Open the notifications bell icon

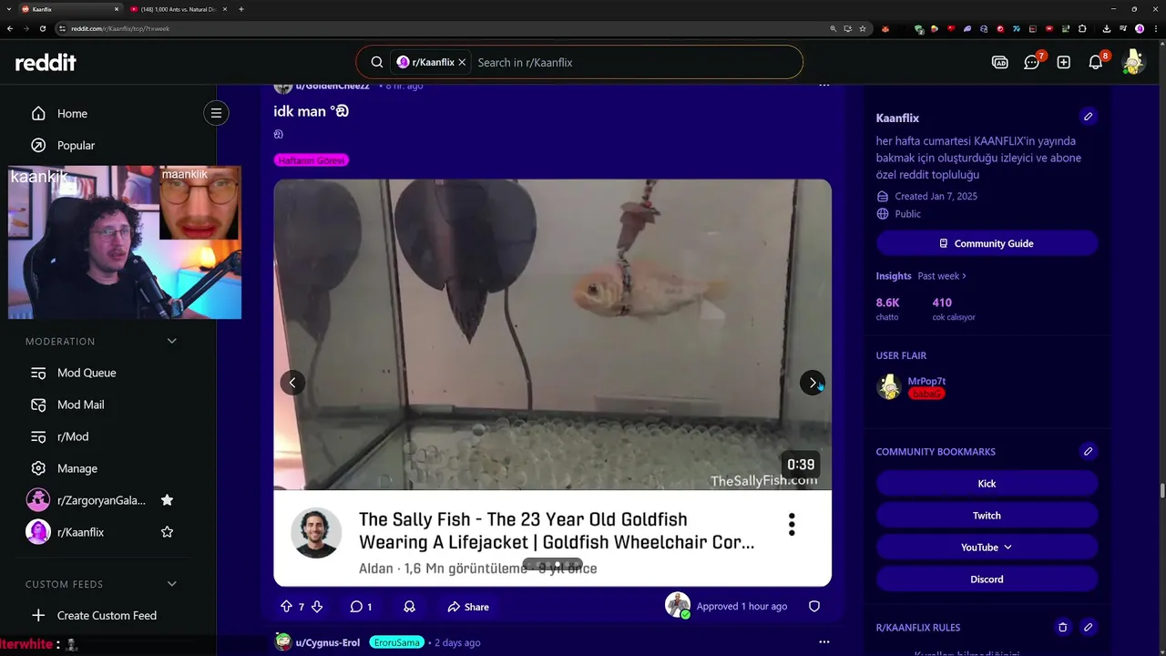pyautogui.click(x=1096, y=62)
